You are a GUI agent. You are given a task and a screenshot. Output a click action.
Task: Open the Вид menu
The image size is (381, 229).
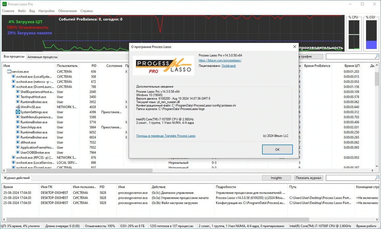pyautogui.click(x=32, y=11)
